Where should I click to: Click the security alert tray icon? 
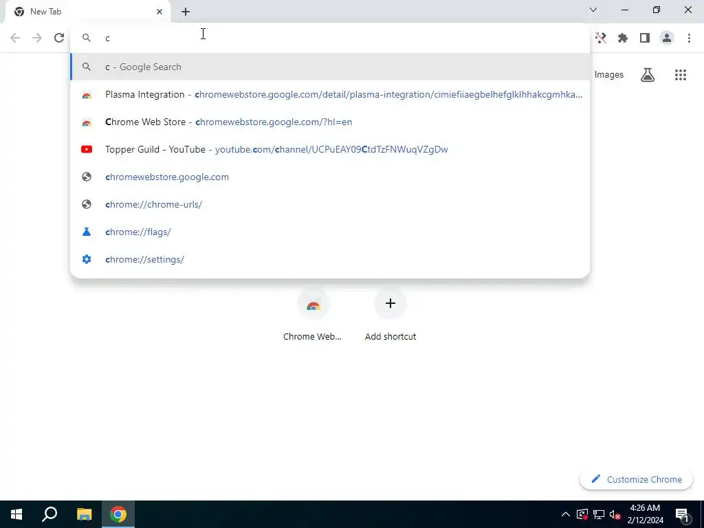[582, 514]
